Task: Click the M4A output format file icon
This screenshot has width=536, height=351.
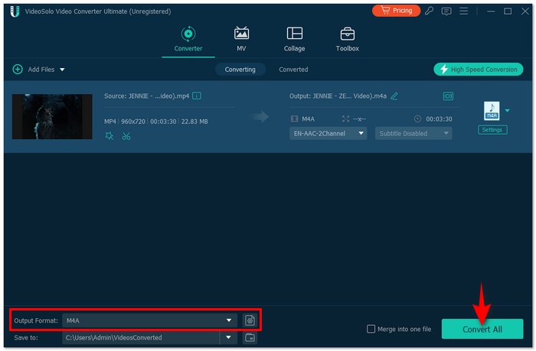Action: (x=492, y=111)
